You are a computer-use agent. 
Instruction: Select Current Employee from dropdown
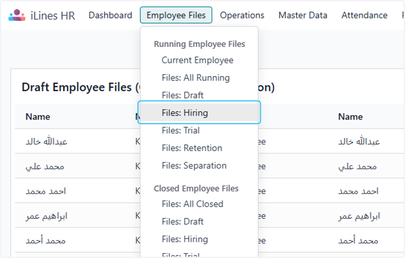197,60
